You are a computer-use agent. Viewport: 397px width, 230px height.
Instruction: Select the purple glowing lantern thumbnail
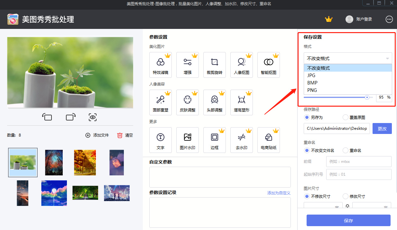116,163
